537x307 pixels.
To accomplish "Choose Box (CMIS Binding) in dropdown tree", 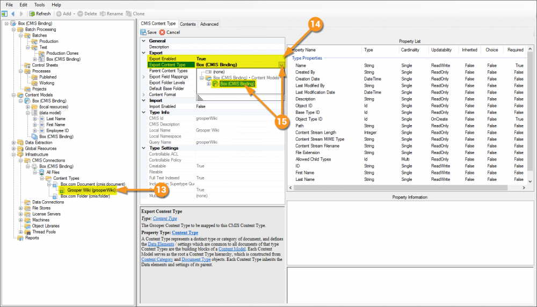I will [237, 84].
